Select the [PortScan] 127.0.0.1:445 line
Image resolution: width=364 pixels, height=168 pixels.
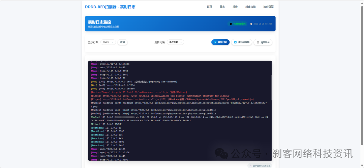(107, 138)
